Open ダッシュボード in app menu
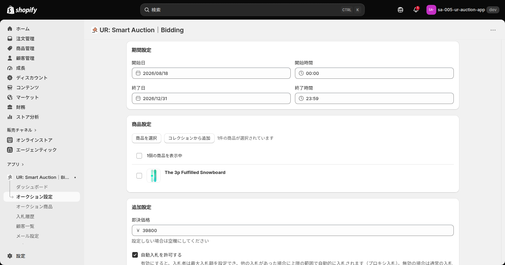Screen dimensions: 505x265 (32, 187)
